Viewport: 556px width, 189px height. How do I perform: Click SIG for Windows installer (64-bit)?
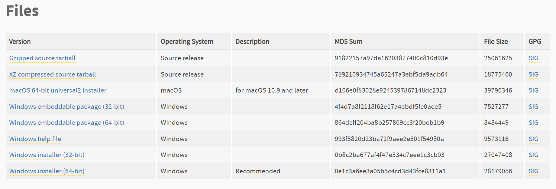click(533, 171)
